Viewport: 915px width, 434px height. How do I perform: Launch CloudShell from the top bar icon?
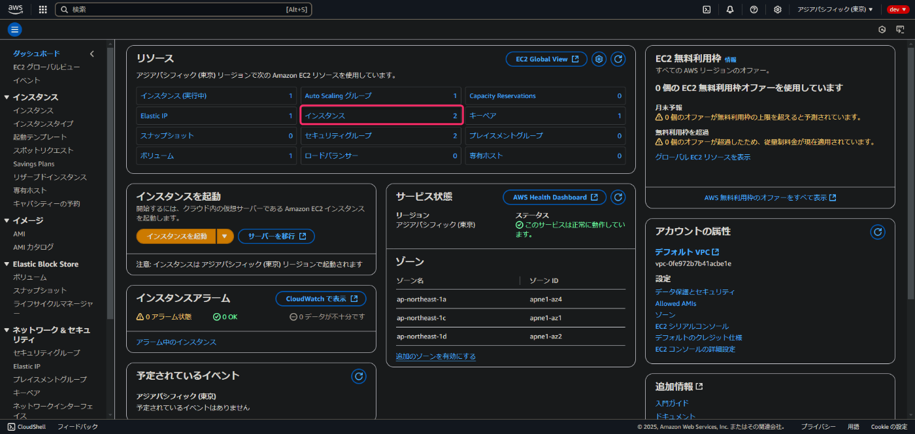(x=707, y=9)
